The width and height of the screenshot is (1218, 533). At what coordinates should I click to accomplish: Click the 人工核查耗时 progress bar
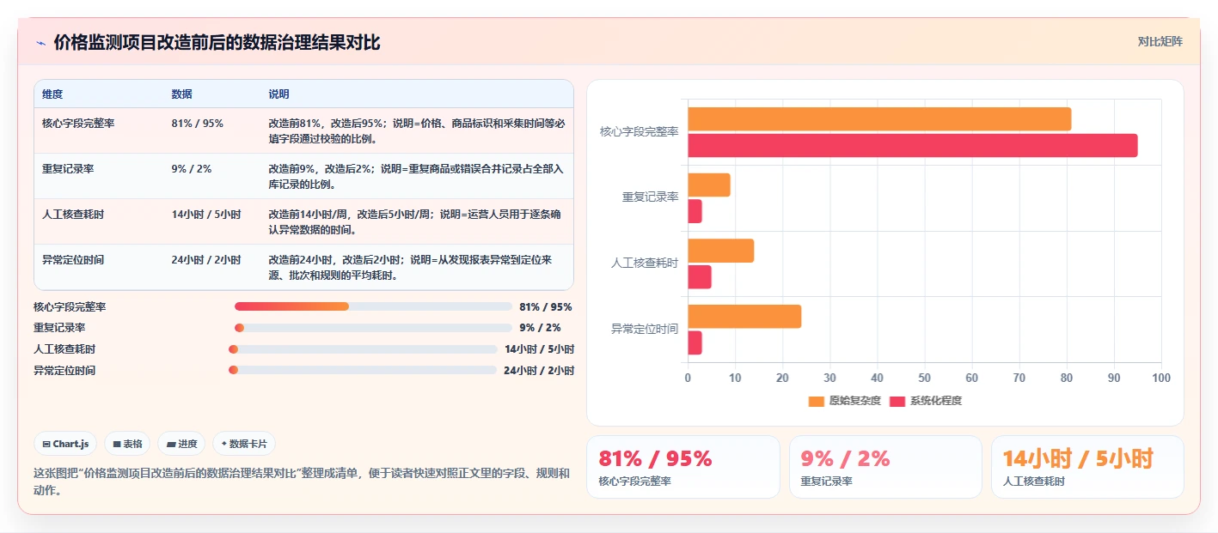tap(363, 349)
